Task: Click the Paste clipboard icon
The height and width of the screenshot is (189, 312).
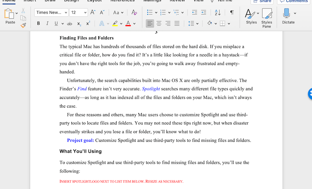Action: pos(10,14)
